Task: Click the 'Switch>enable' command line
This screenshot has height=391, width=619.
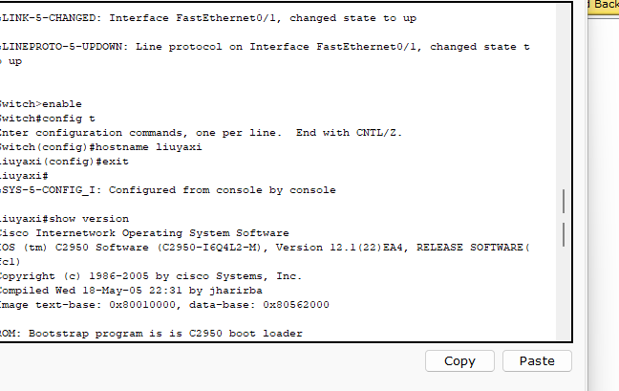Action: (x=41, y=104)
